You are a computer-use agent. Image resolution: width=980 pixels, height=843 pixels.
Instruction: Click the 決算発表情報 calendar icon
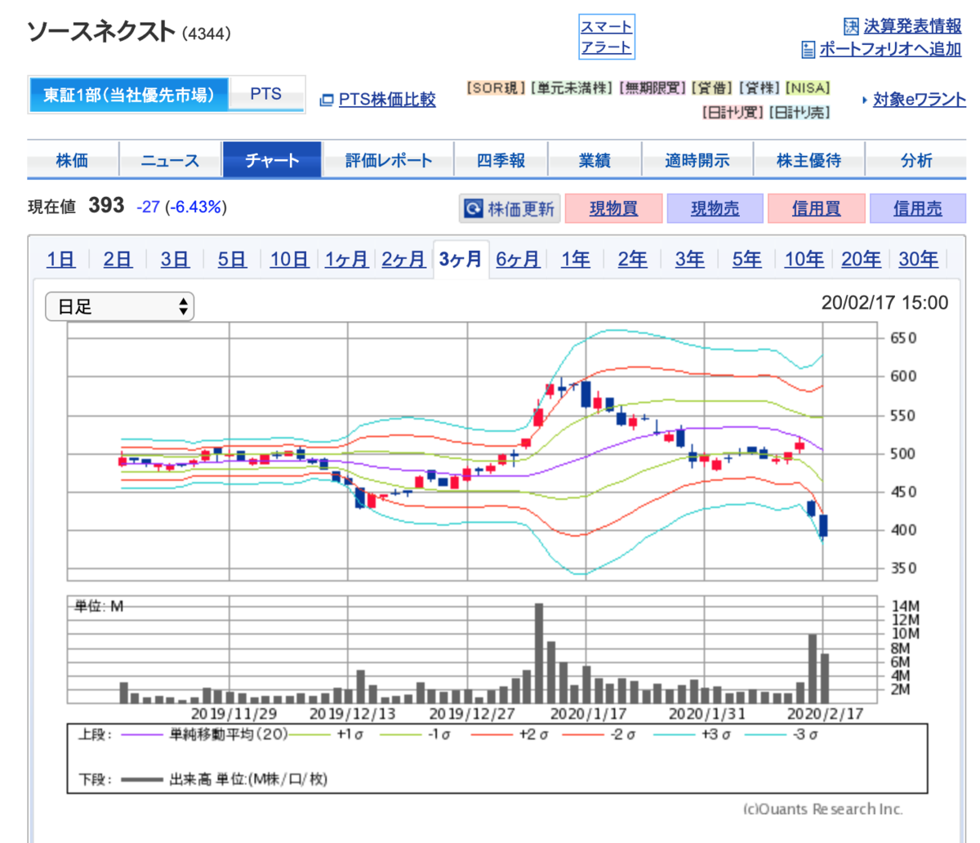click(851, 26)
